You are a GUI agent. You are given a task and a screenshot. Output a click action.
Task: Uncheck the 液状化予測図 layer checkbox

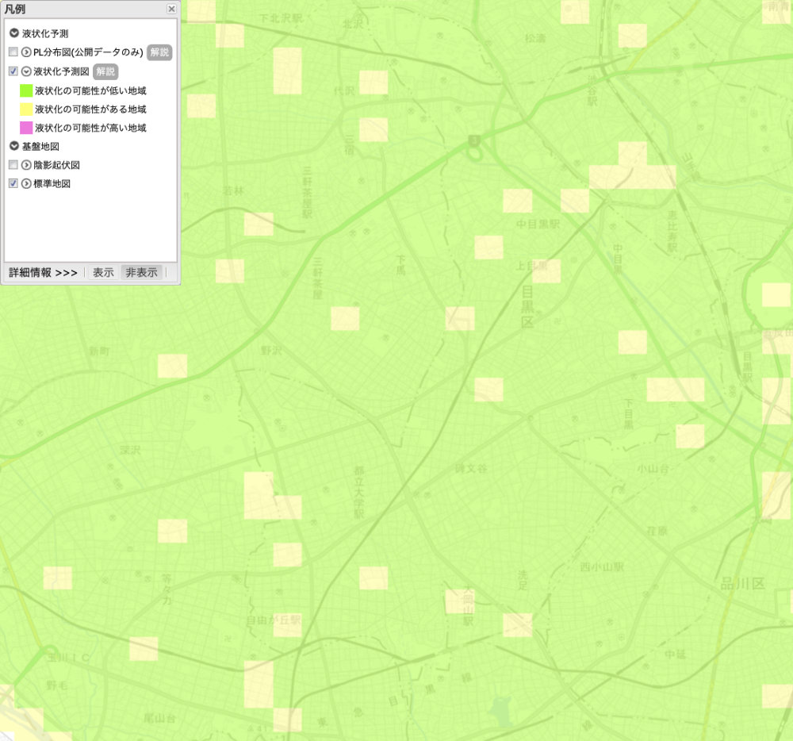tap(13, 71)
